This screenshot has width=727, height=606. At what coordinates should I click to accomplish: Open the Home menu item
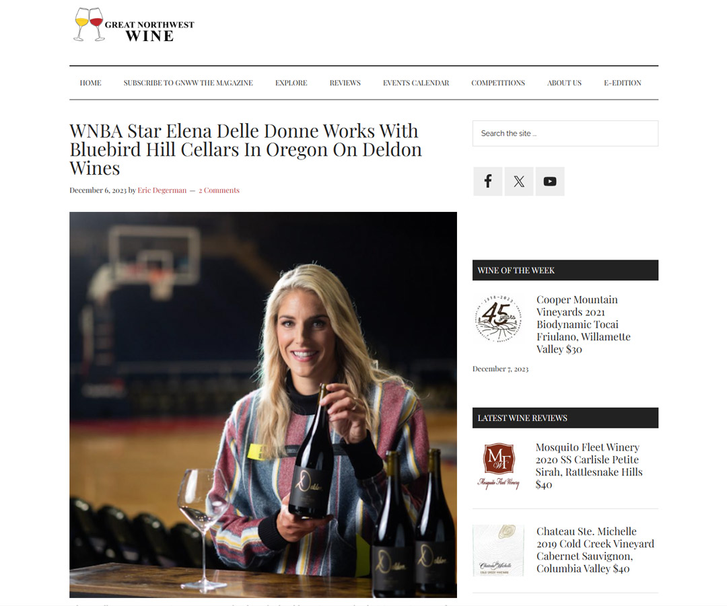[90, 83]
